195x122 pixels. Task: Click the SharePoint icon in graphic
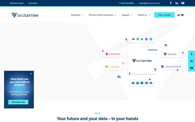tap(142, 83)
